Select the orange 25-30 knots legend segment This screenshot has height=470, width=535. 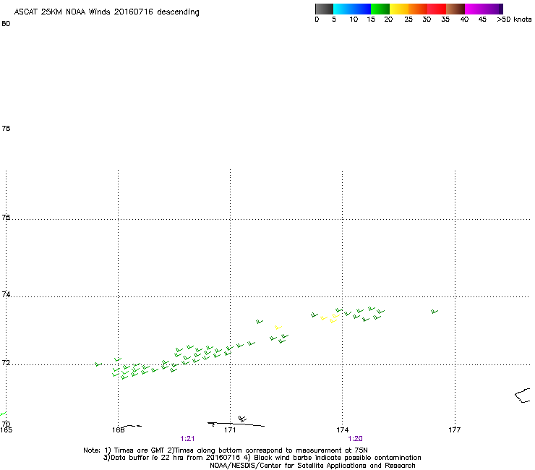[418, 9]
